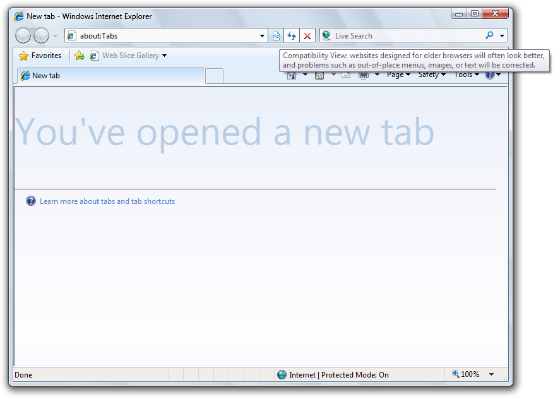The height and width of the screenshot is (399, 553).
Task: Open the Page menu
Action: tap(398, 74)
